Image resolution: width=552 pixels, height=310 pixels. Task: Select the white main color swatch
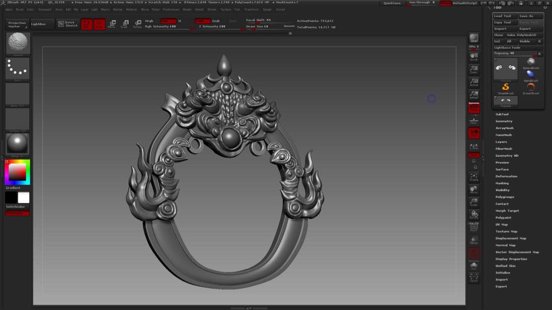click(x=24, y=198)
